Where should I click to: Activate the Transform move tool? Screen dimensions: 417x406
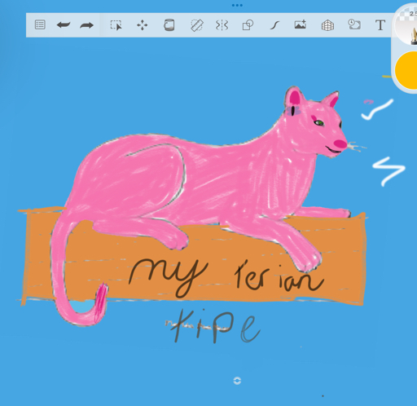[142, 25]
